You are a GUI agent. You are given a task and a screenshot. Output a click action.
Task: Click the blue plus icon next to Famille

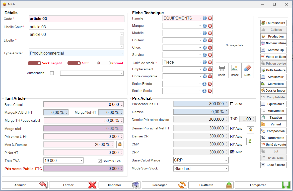(205, 18)
